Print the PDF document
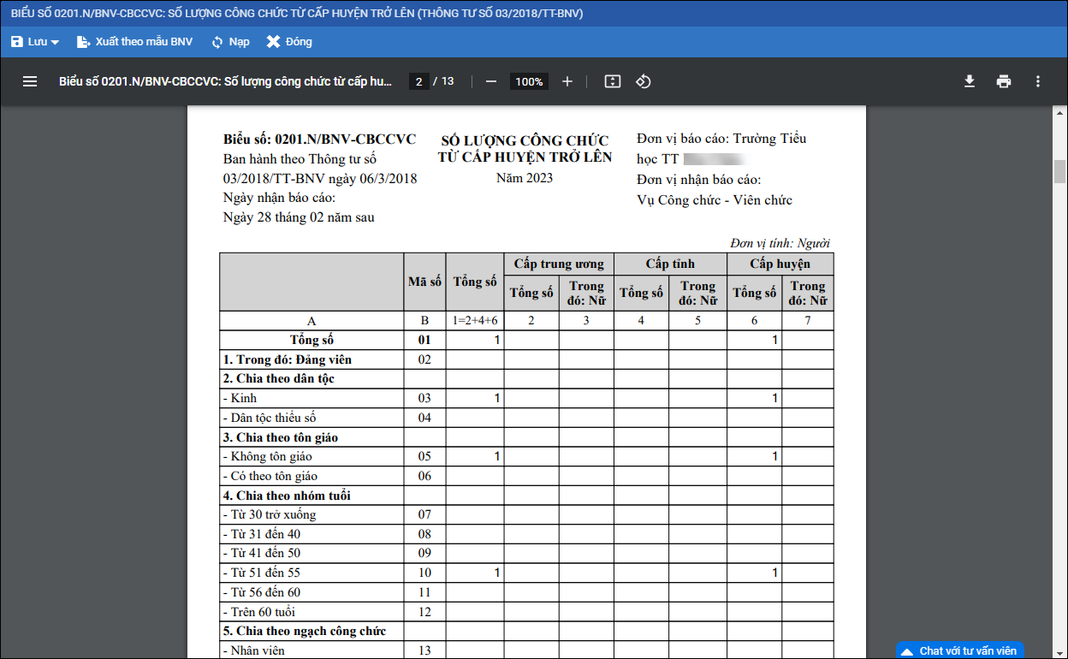 [x=1004, y=81]
